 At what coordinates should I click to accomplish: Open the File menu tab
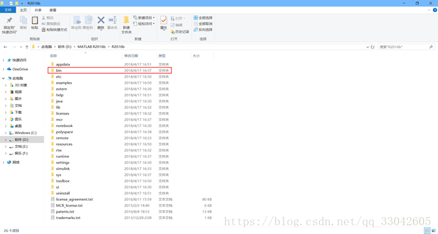pos(8,10)
